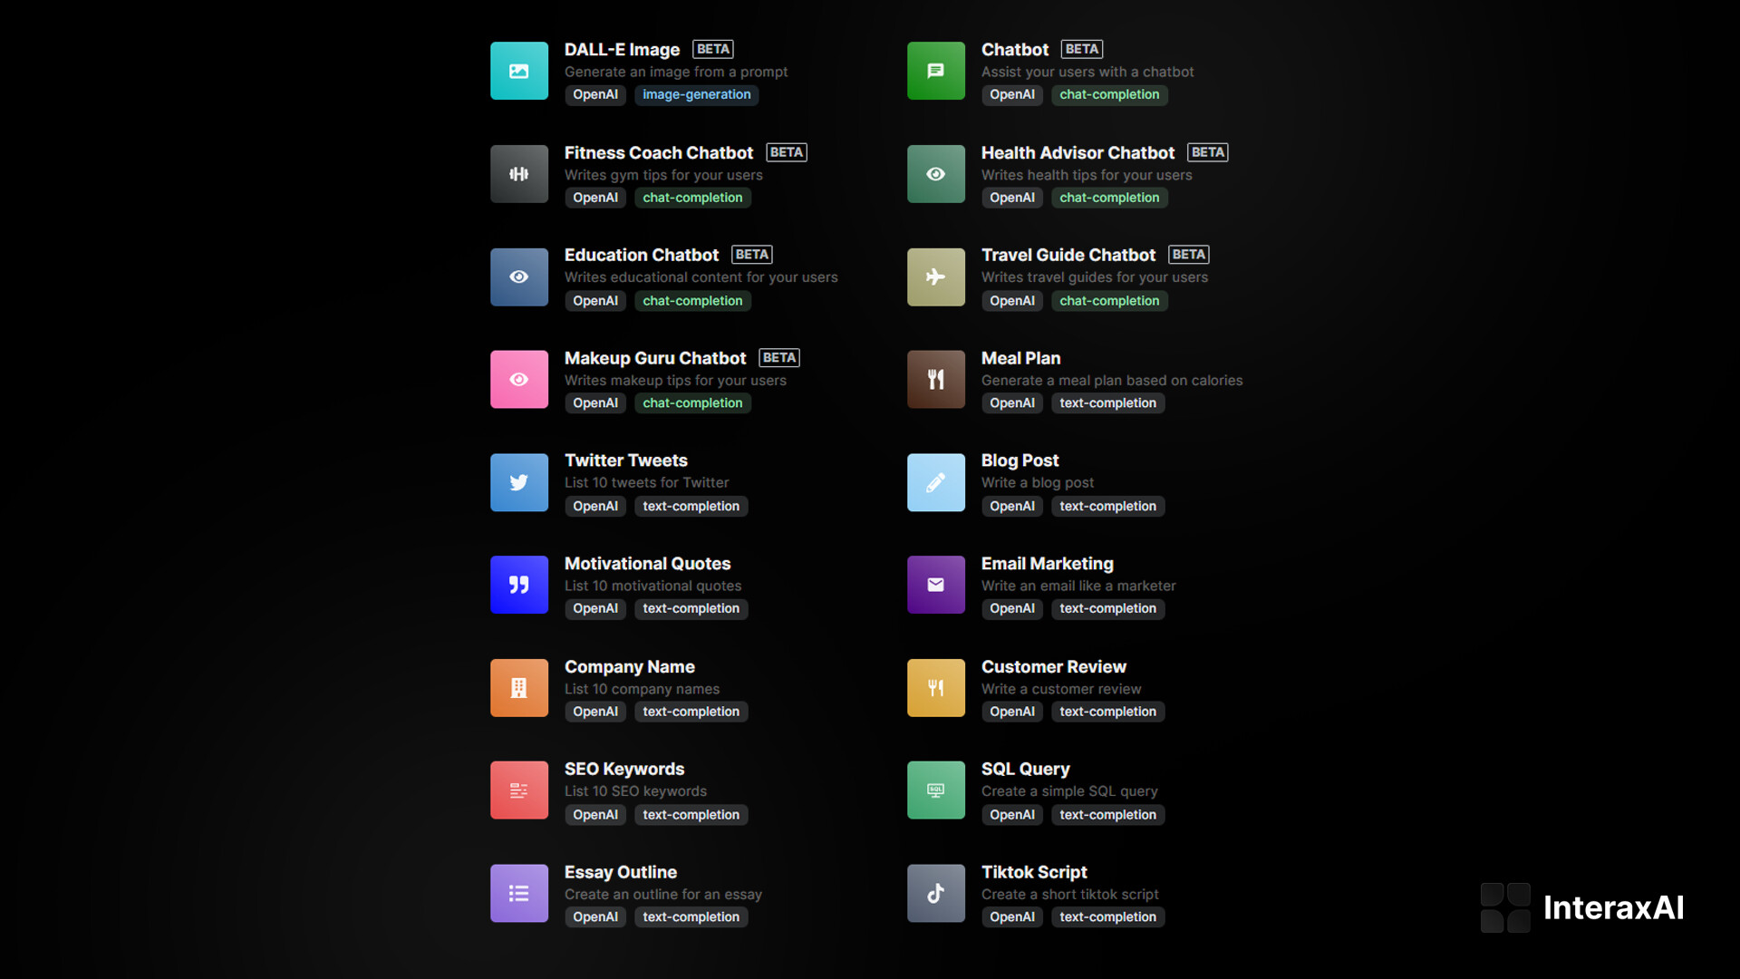The image size is (1740, 979).
Task: Open the green Chatbot message icon
Action: [935, 71]
